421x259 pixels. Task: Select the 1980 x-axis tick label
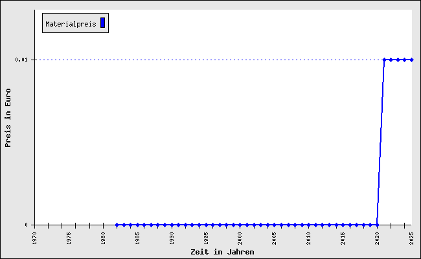(x=104, y=238)
